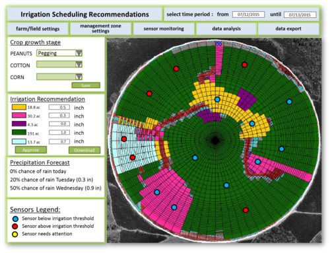
Task: Edit the 'until' date field 07/13/2015
Action: point(300,15)
